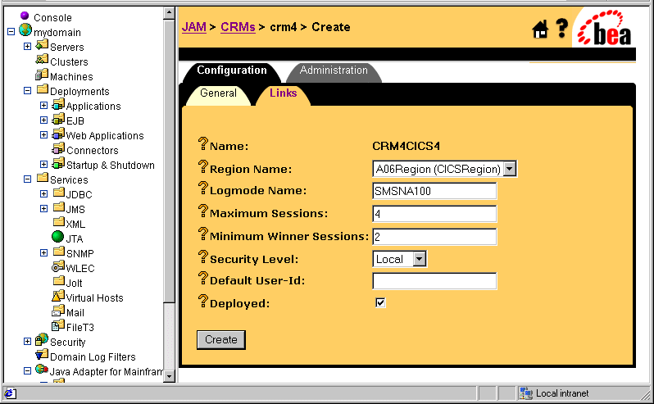Viewport: 654px width, 404px height.
Task: Open help icon for Security Level
Action: pyautogui.click(x=202, y=256)
